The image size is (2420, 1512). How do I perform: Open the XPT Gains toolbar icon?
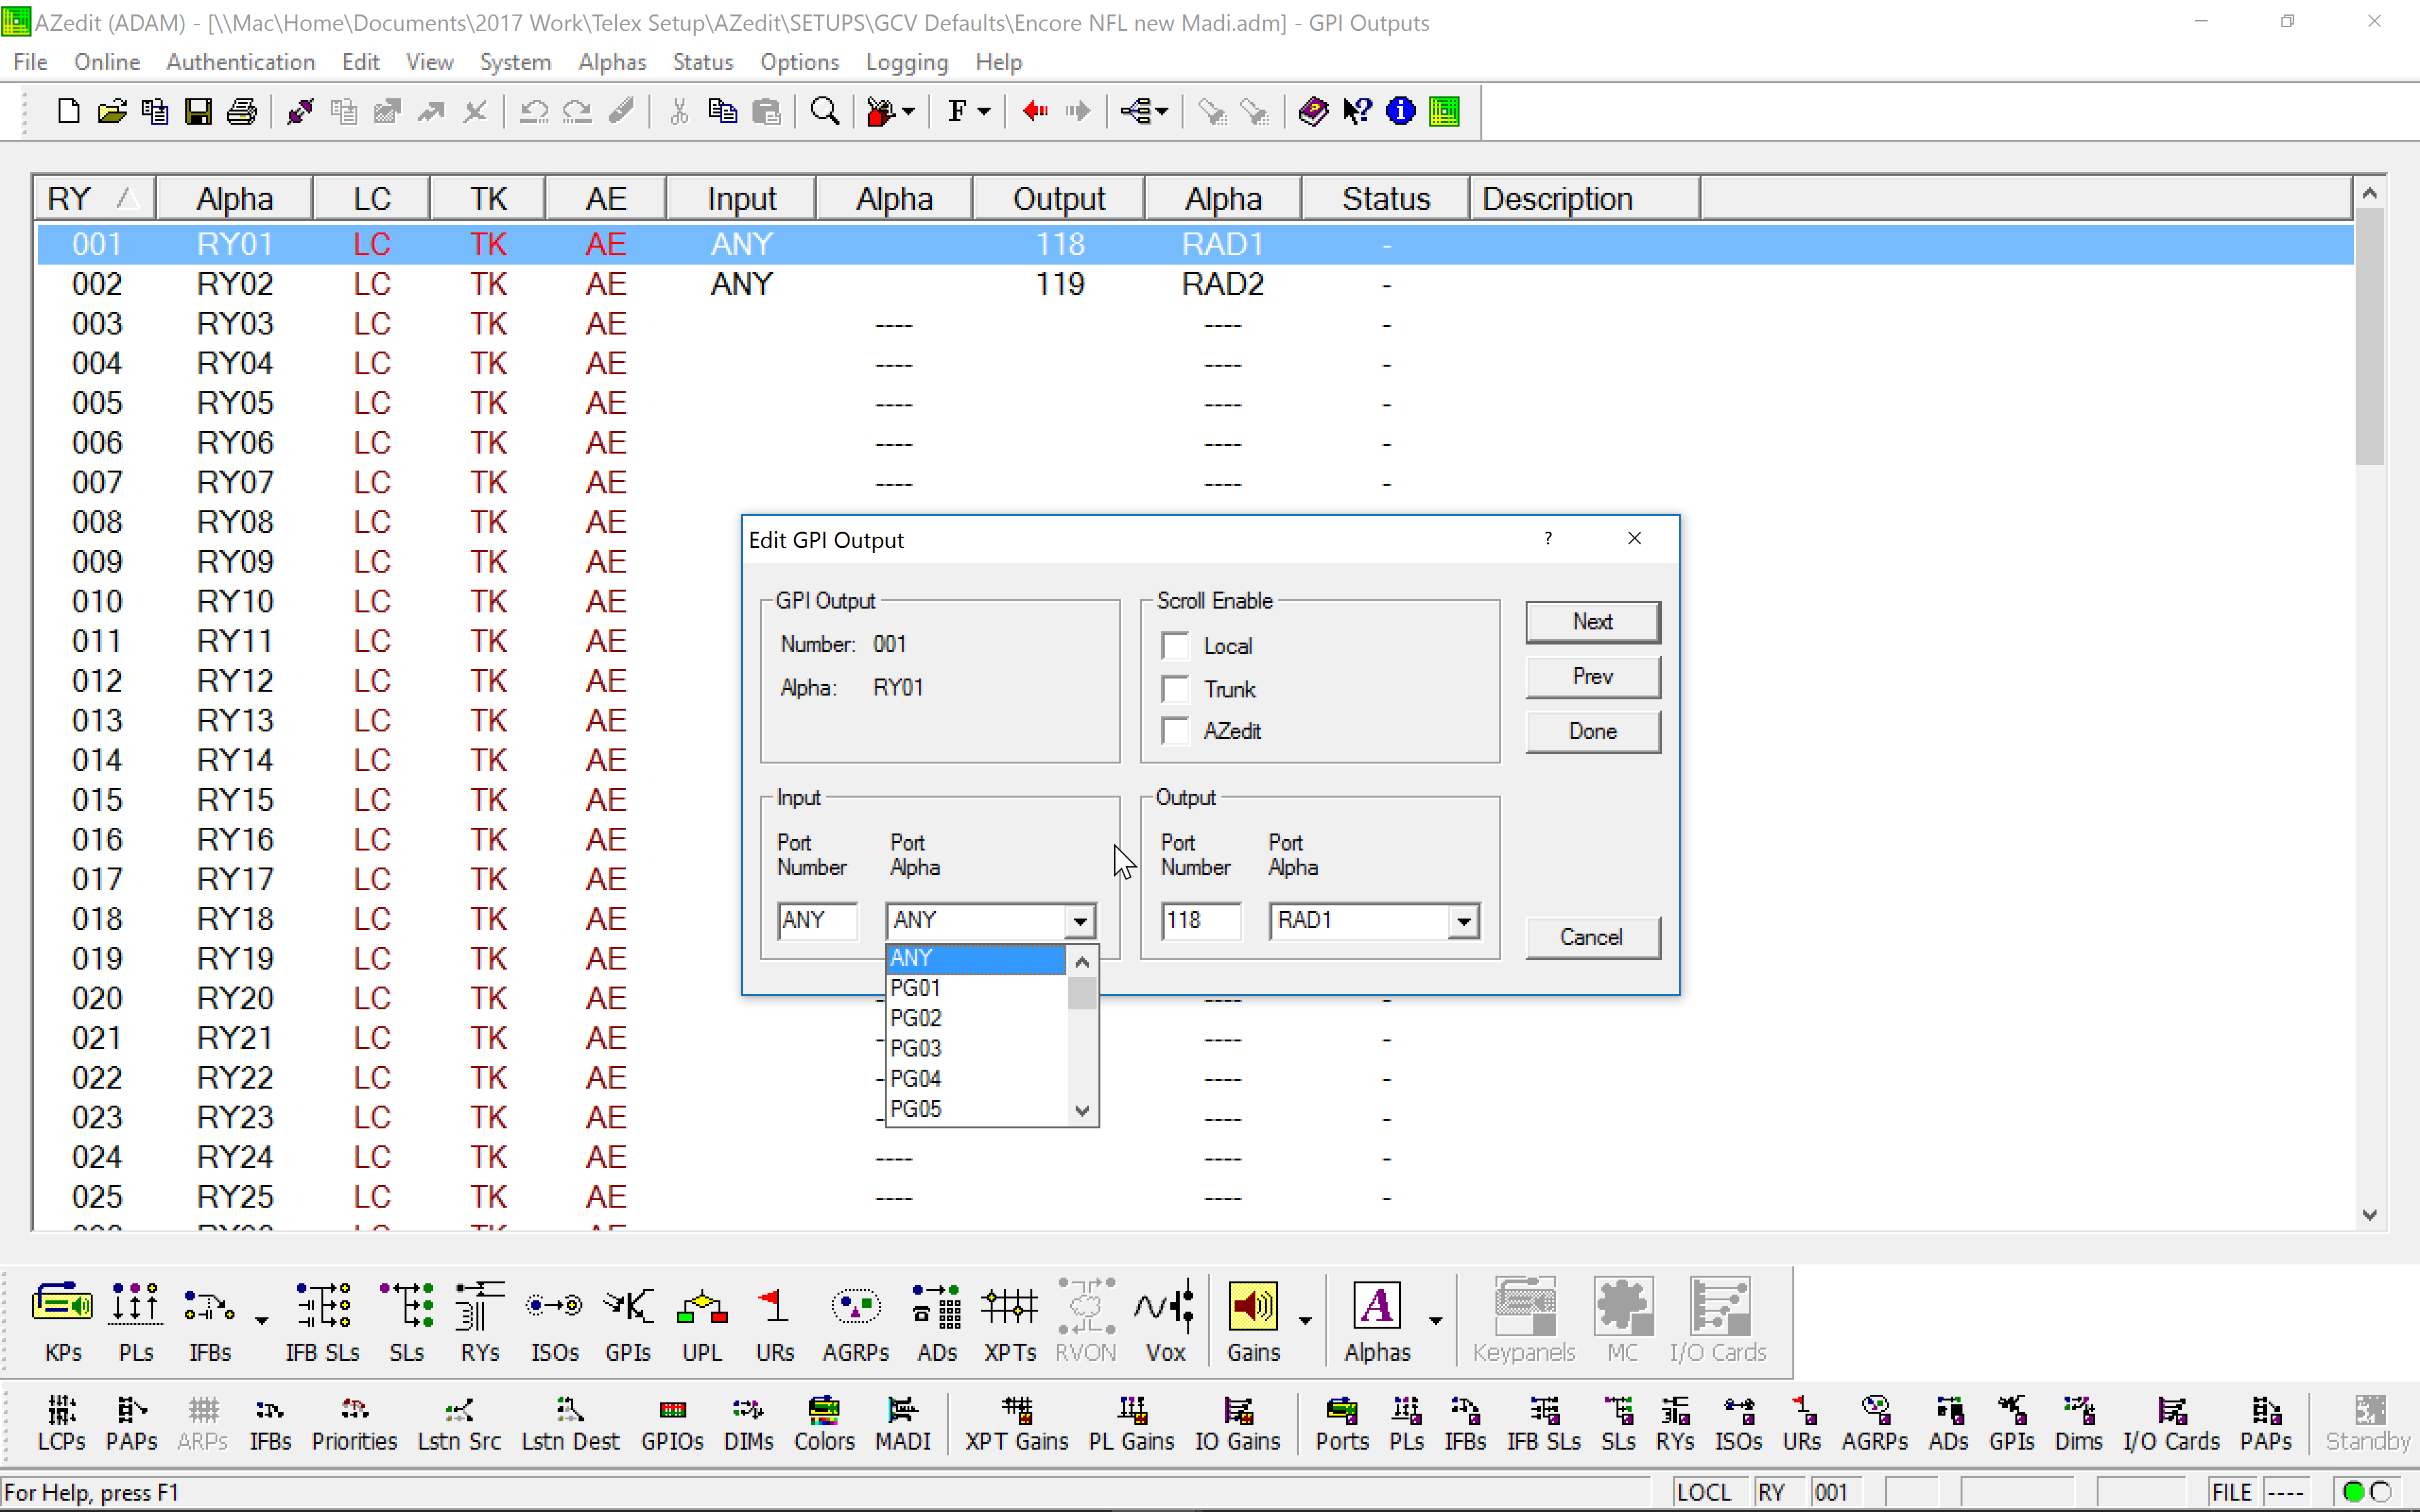[1016, 1424]
